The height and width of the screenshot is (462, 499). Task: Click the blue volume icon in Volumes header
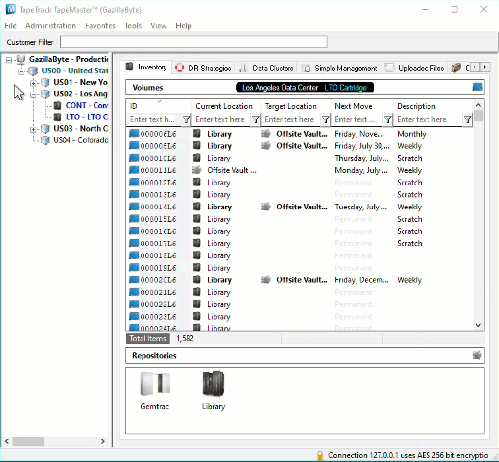tap(477, 87)
